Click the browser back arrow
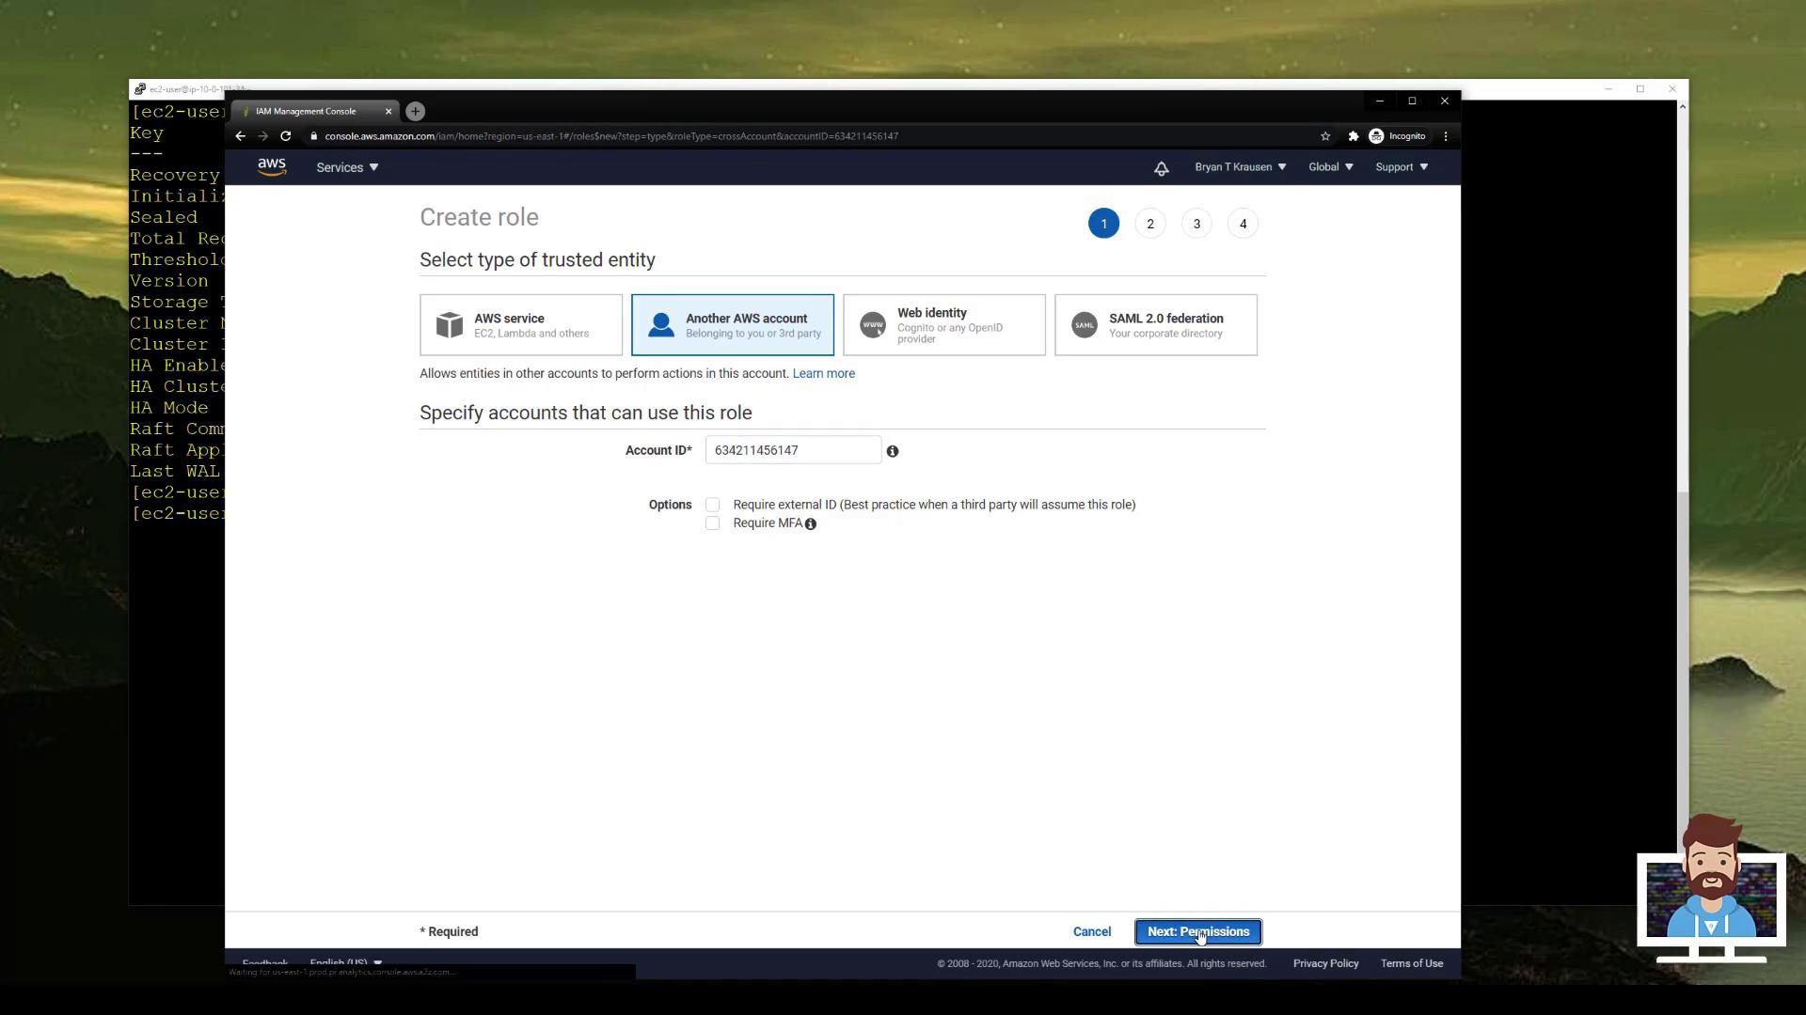Viewport: 1806px width, 1015px height. (241, 136)
